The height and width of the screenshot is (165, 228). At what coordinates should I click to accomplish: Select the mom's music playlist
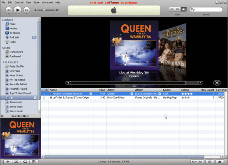(x=16, y=107)
